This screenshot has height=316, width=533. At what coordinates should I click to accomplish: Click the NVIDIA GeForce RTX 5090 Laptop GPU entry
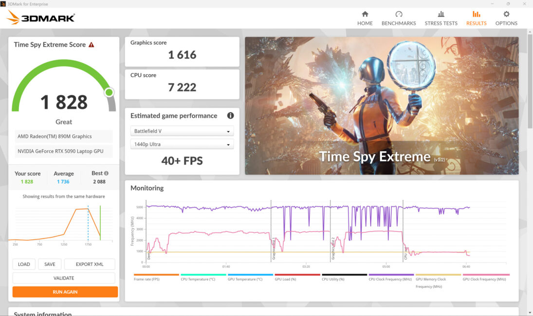pos(64,151)
